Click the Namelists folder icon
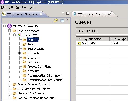Viewport: 128px width, 101px height. pyautogui.click(x=24, y=71)
